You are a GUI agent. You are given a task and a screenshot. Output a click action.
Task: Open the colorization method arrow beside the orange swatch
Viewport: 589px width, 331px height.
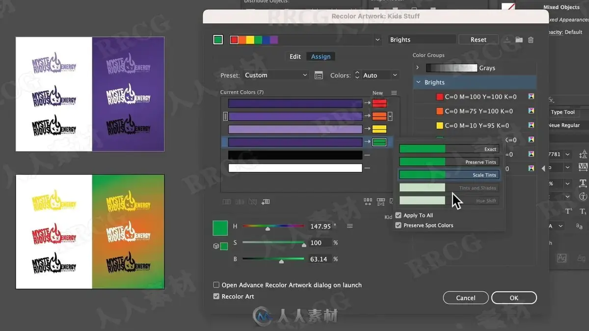click(x=390, y=116)
